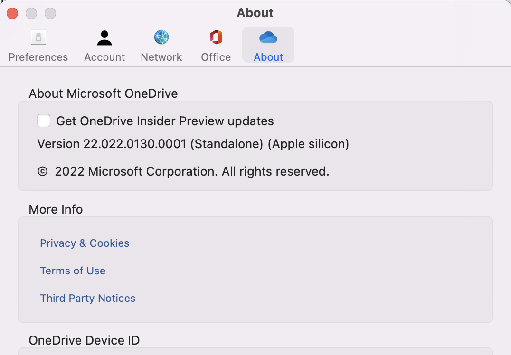Click the 'About' window title text

pyautogui.click(x=255, y=13)
